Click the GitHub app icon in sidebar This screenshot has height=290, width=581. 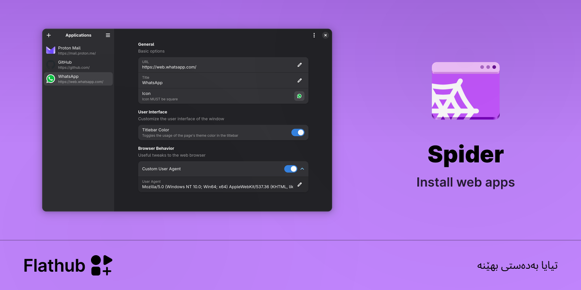51,64
